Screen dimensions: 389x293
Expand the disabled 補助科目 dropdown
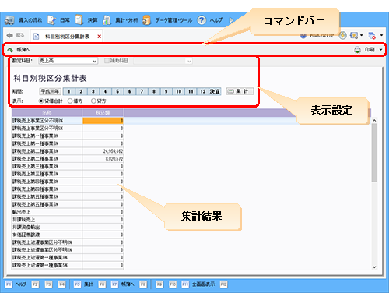(x=163, y=61)
